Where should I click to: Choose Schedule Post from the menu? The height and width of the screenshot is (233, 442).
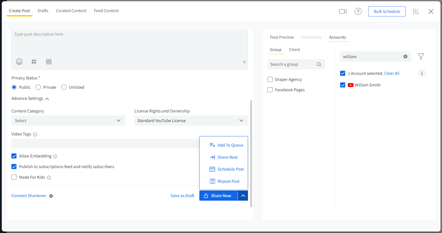[230, 169]
